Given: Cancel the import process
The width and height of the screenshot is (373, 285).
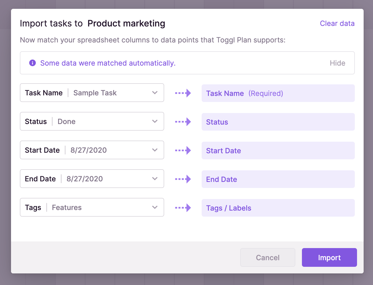Looking at the screenshot, I should pos(267,257).
